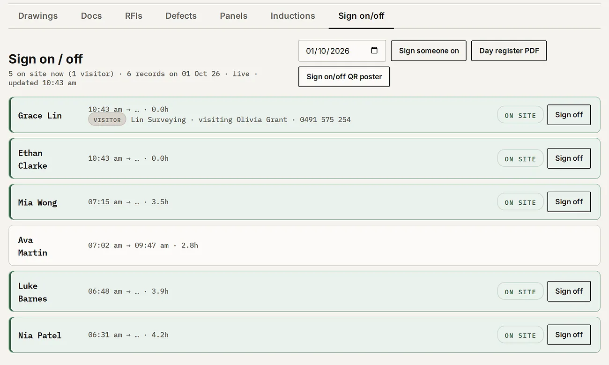The height and width of the screenshot is (365, 609).
Task: Go to the RFIs tab
Action: [x=134, y=16]
